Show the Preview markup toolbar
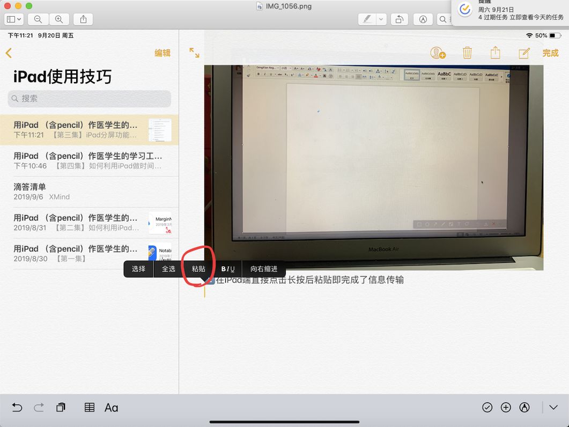 [423, 19]
